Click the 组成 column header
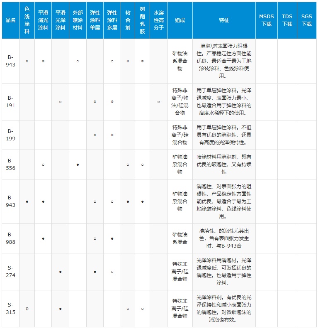 (180, 20)
